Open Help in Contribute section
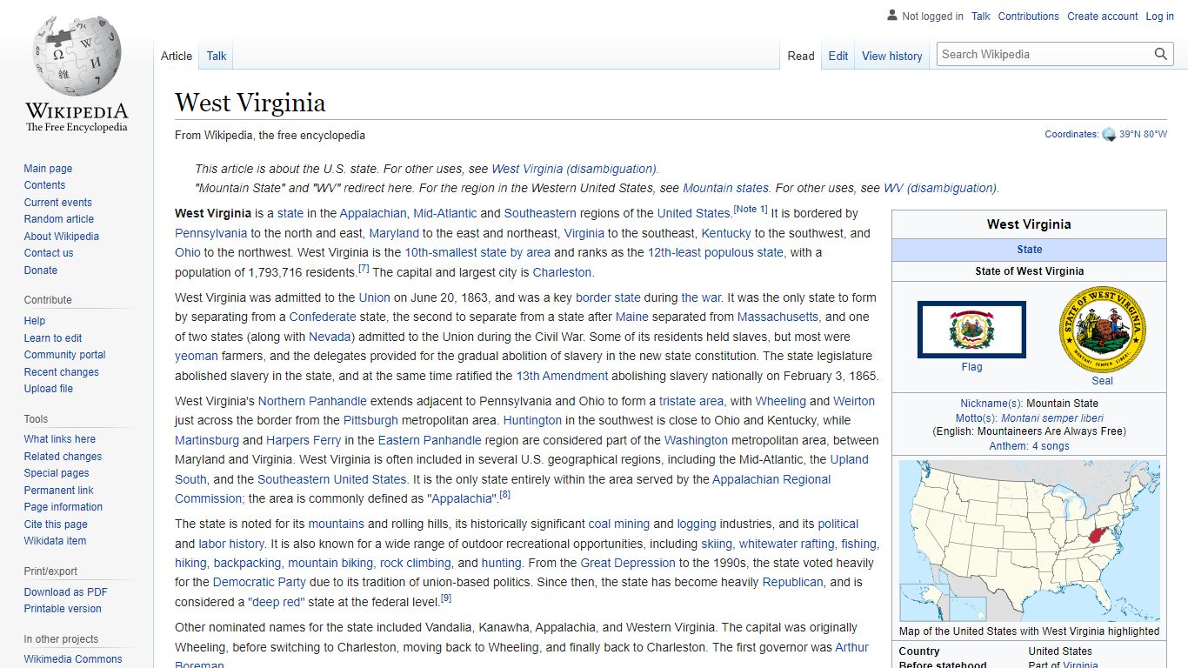Image resolution: width=1188 pixels, height=668 pixels. point(35,321)
